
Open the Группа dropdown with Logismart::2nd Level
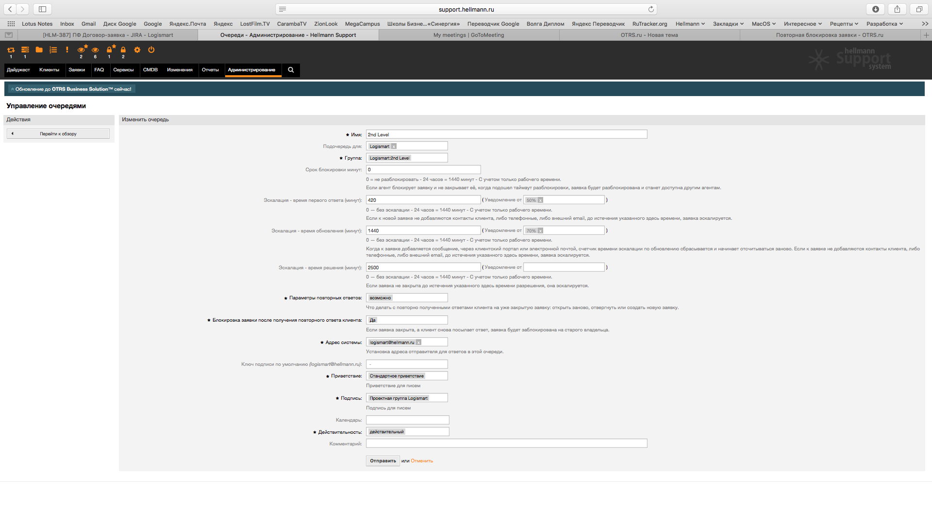click(x=407, y=158)
